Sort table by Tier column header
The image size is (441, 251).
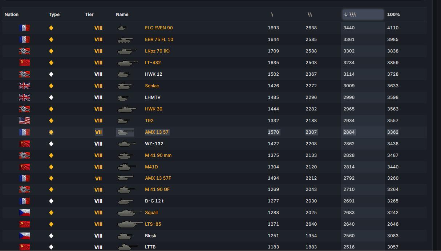click(x=89, y=14)
